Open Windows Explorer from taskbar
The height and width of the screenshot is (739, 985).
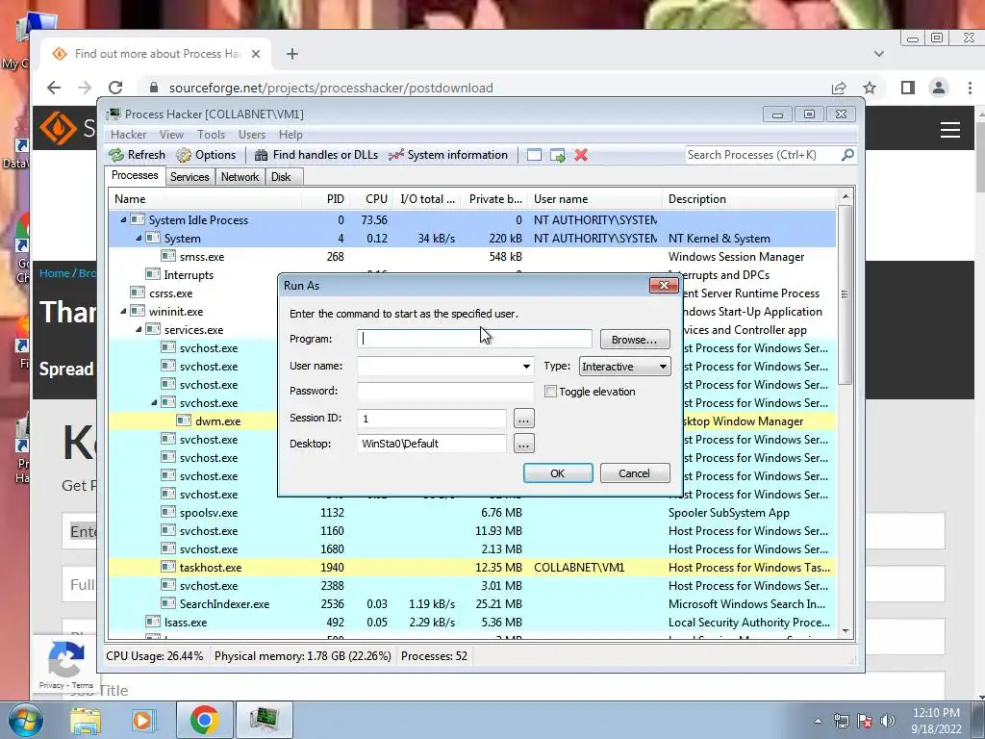click(85, 721)
